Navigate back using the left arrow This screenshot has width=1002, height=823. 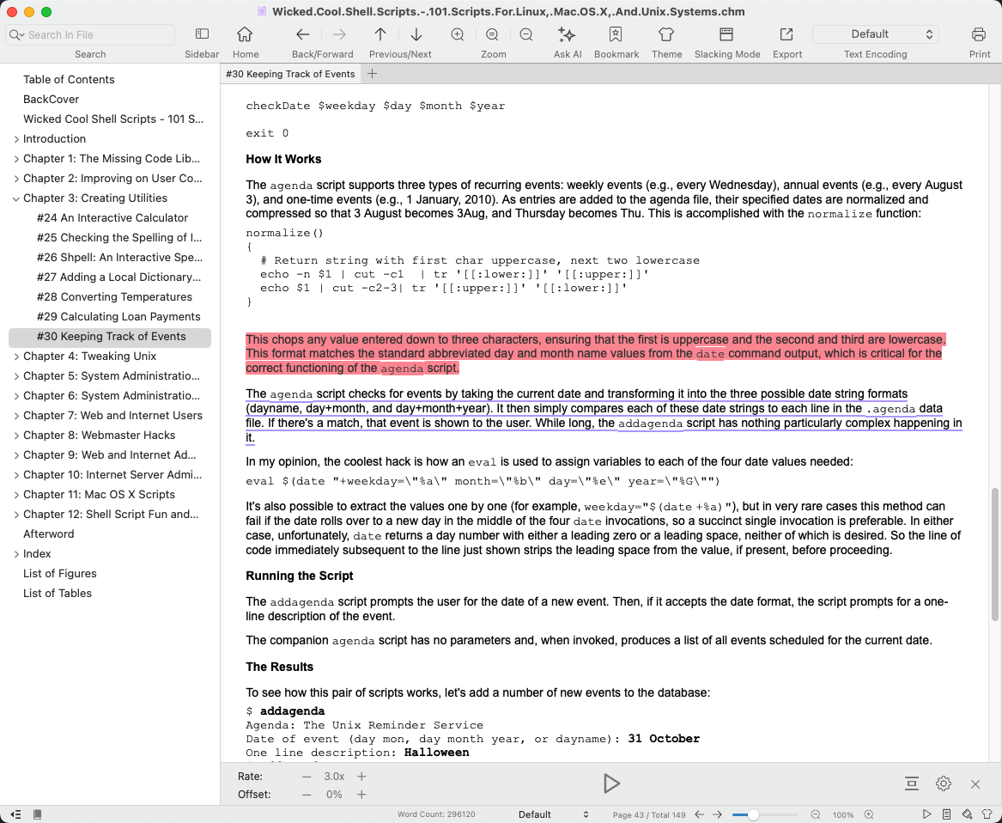(303, 34)
